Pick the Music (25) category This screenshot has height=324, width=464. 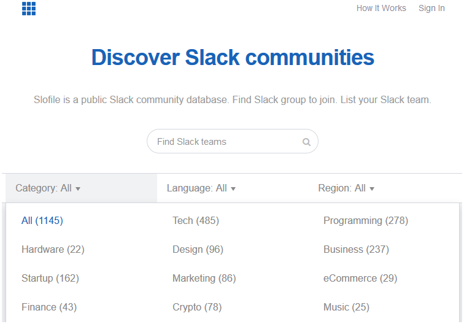pos(346,307)
